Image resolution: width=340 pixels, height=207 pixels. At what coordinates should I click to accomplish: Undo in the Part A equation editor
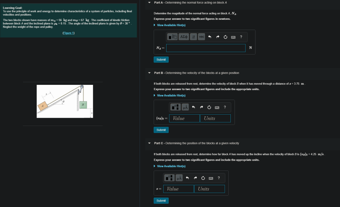click(209, 37)
